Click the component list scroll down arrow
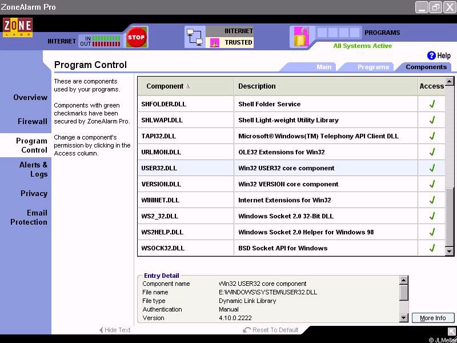457x343 pixels. [x=449, y=251]
